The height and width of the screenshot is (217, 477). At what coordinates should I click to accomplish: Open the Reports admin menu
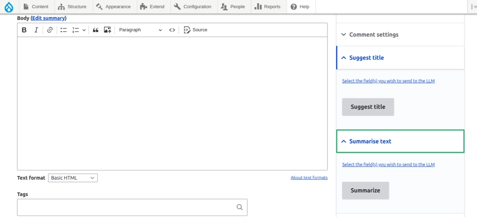pos(267,6)
